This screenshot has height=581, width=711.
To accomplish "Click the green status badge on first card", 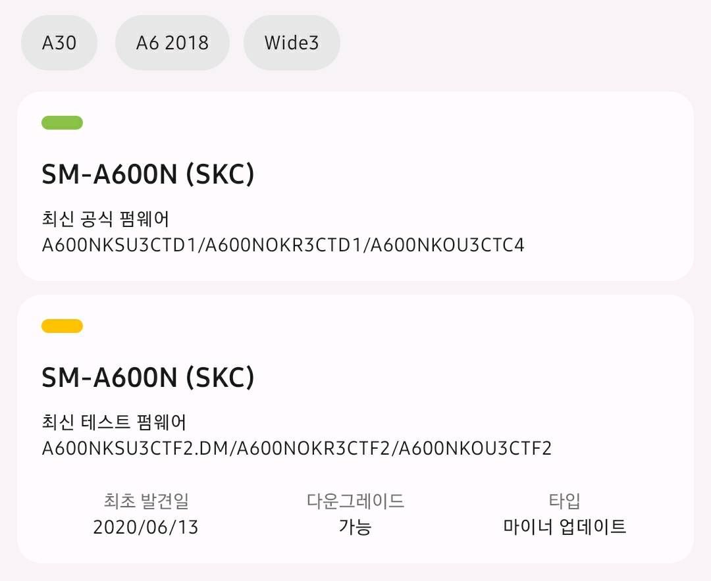I will (62, 122).
